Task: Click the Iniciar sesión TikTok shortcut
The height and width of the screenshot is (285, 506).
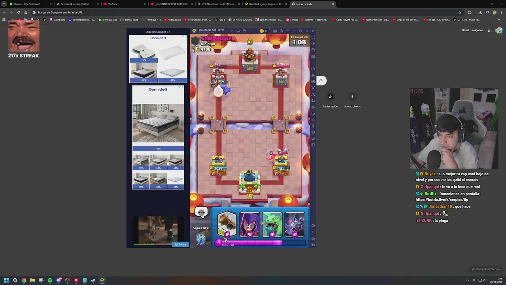Action: coord(330,100)
